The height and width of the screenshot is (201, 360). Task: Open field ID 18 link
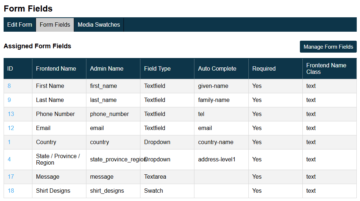pyautogui.click(x=11, y=191)
